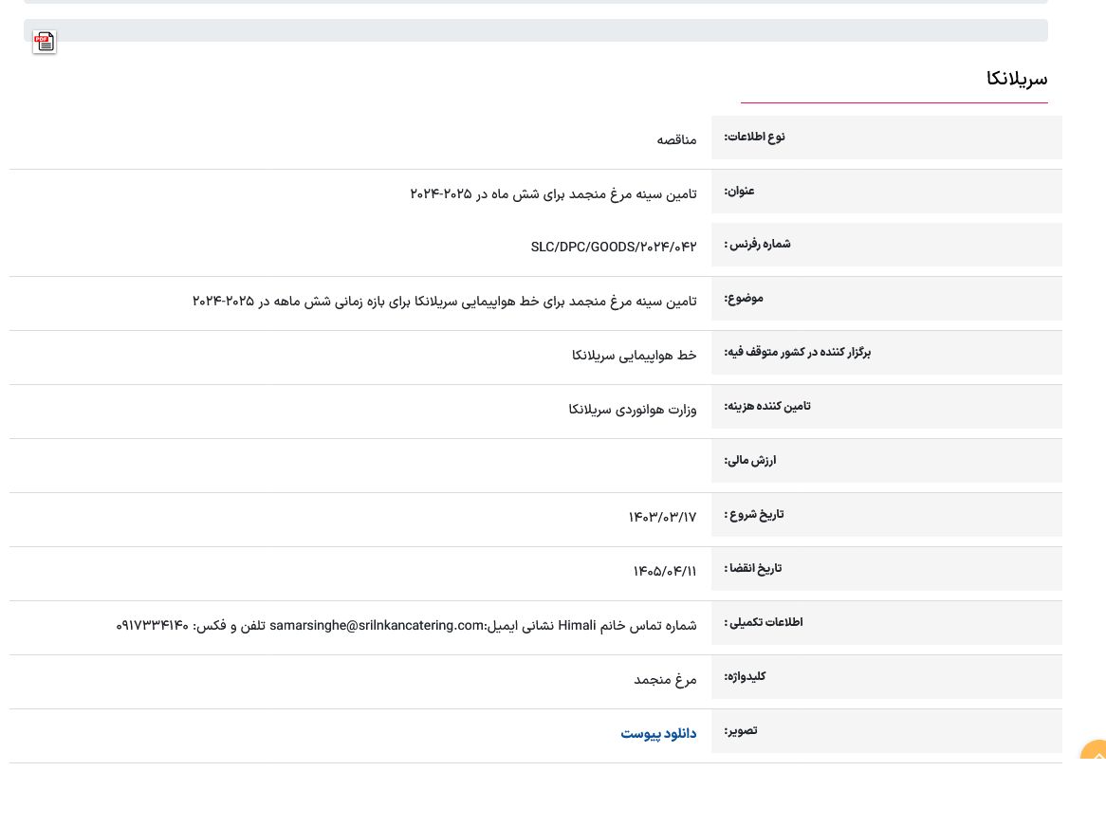Click the سریلانکا section heading
Viewport: 1106px width, 826px height.
1016,79
